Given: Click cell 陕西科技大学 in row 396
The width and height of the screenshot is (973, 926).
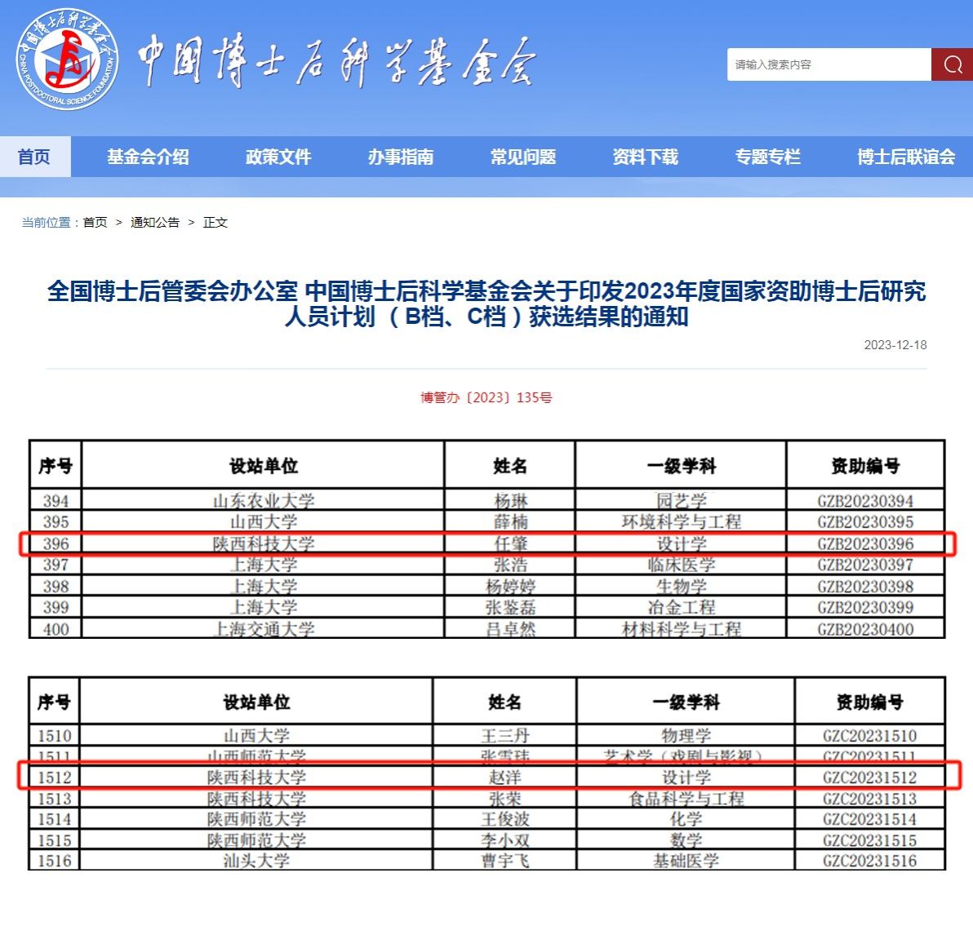Looking at the screenshot, I should click(x=264, y=544).
